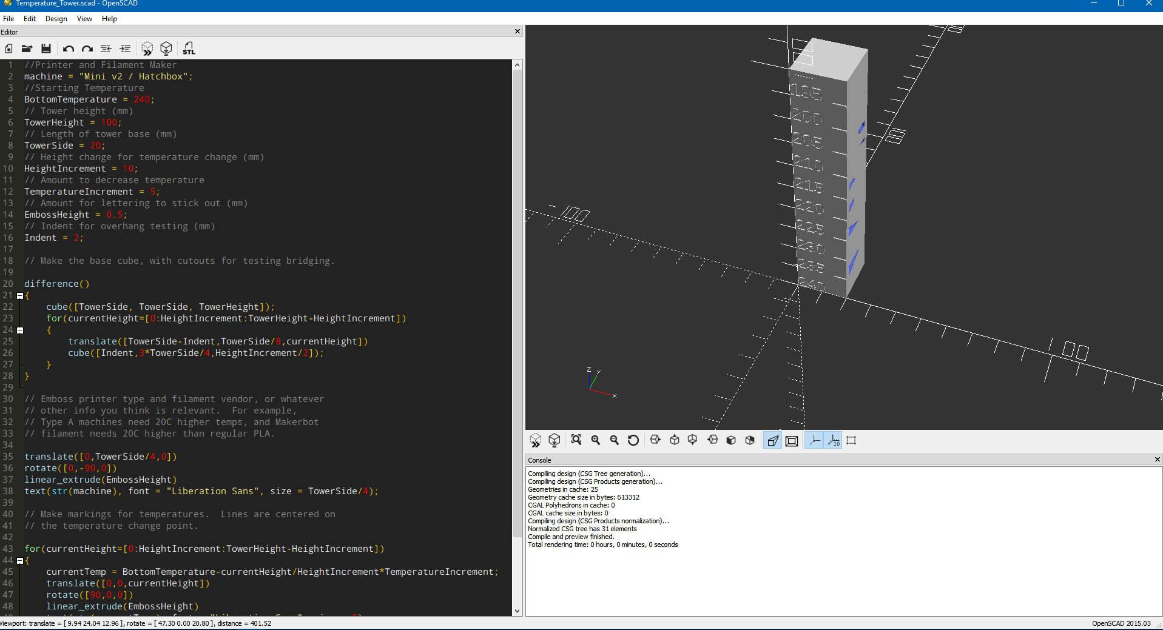Switch to Bottom view of the model

[693, 440]
